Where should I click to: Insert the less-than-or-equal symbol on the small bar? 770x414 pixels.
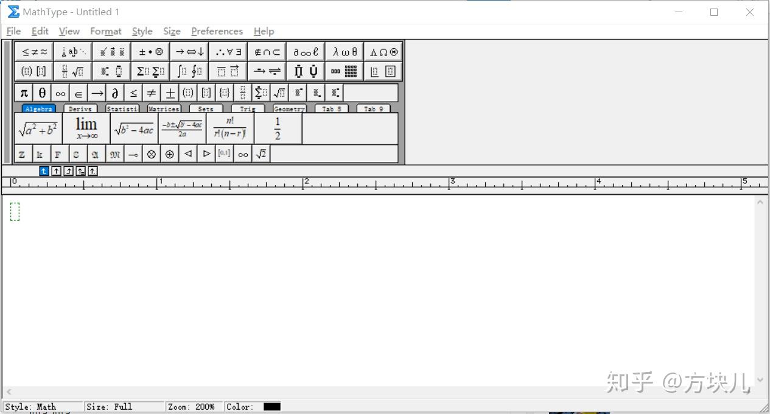click(133, 93)
